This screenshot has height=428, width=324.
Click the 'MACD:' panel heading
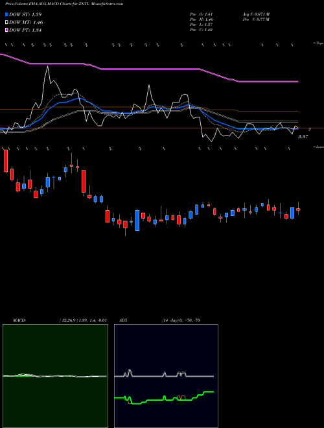pyautogui.click(x=19, y=320)
